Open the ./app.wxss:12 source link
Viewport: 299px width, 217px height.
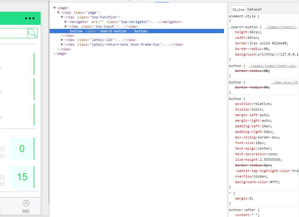[284, 82]
